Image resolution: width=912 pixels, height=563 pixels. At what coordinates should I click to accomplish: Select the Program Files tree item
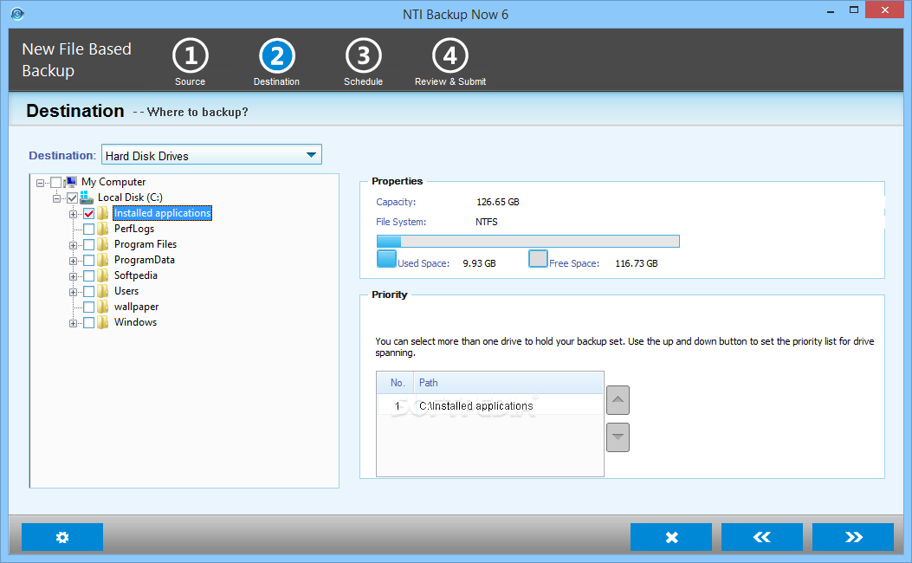tap(146, 244)
